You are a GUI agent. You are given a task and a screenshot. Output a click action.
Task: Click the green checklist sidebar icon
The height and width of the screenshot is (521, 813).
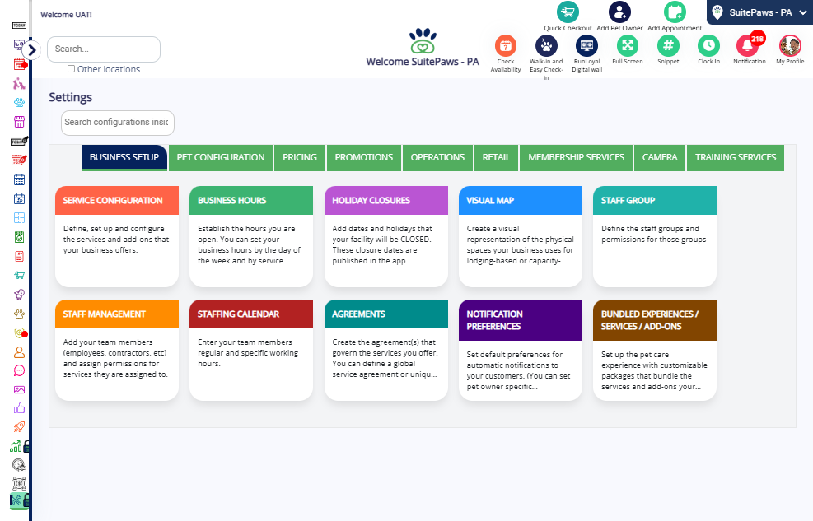[19, 237]
